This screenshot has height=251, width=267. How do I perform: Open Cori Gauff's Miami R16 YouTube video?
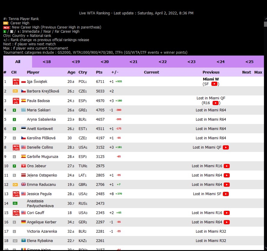point(227,213)
